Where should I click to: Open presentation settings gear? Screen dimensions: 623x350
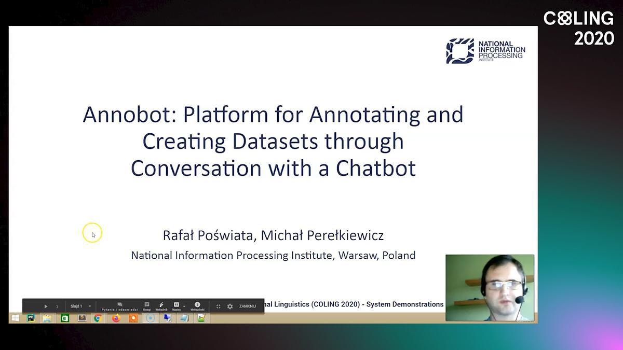point(230,306)
